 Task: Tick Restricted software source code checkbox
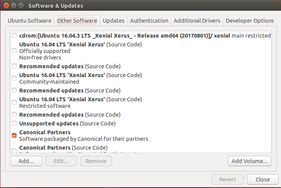(x=14, y=102)
